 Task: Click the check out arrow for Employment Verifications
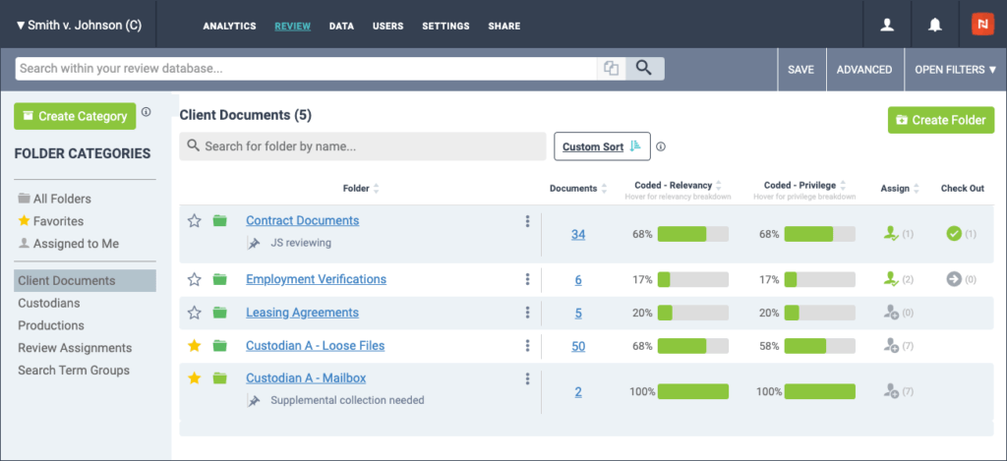pyautogui.click(x=953, y=279)
